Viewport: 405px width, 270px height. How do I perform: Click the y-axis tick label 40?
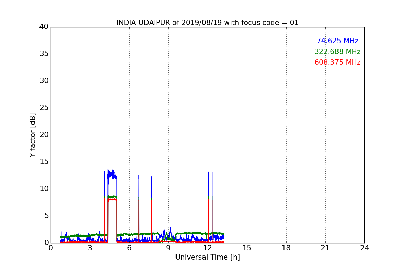pos(44,27)
